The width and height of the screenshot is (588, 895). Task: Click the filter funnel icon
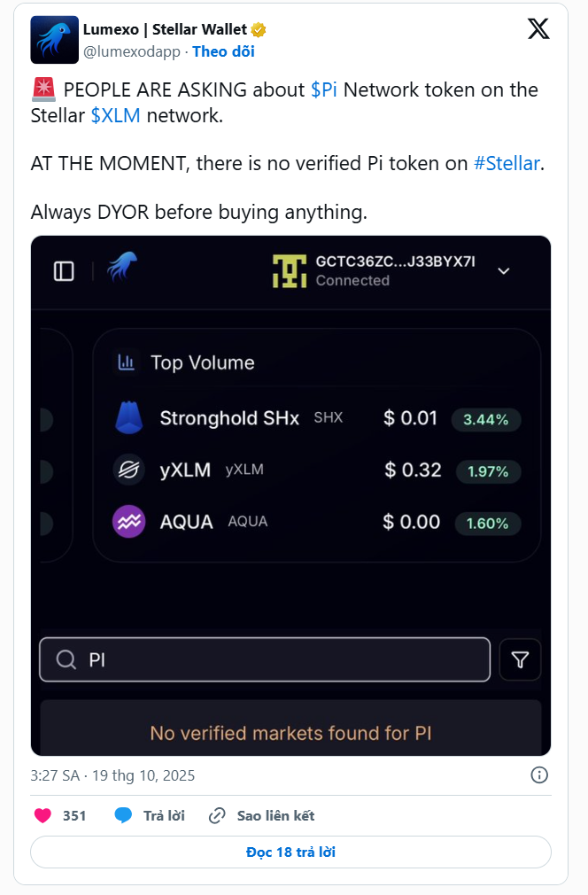click(x=521, y=660)
